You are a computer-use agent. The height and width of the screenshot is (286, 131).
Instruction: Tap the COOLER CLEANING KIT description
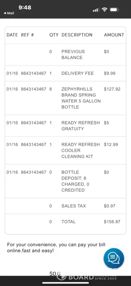(81, 150)
